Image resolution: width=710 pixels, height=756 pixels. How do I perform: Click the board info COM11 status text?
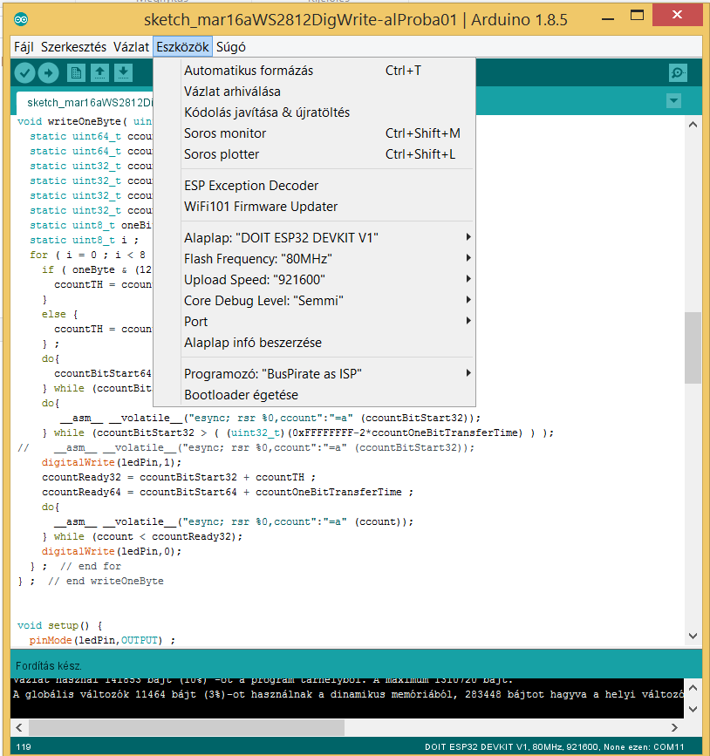coord(554,746)
